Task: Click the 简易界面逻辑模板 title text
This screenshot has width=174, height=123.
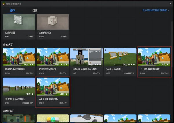Action: pos(15,69)
